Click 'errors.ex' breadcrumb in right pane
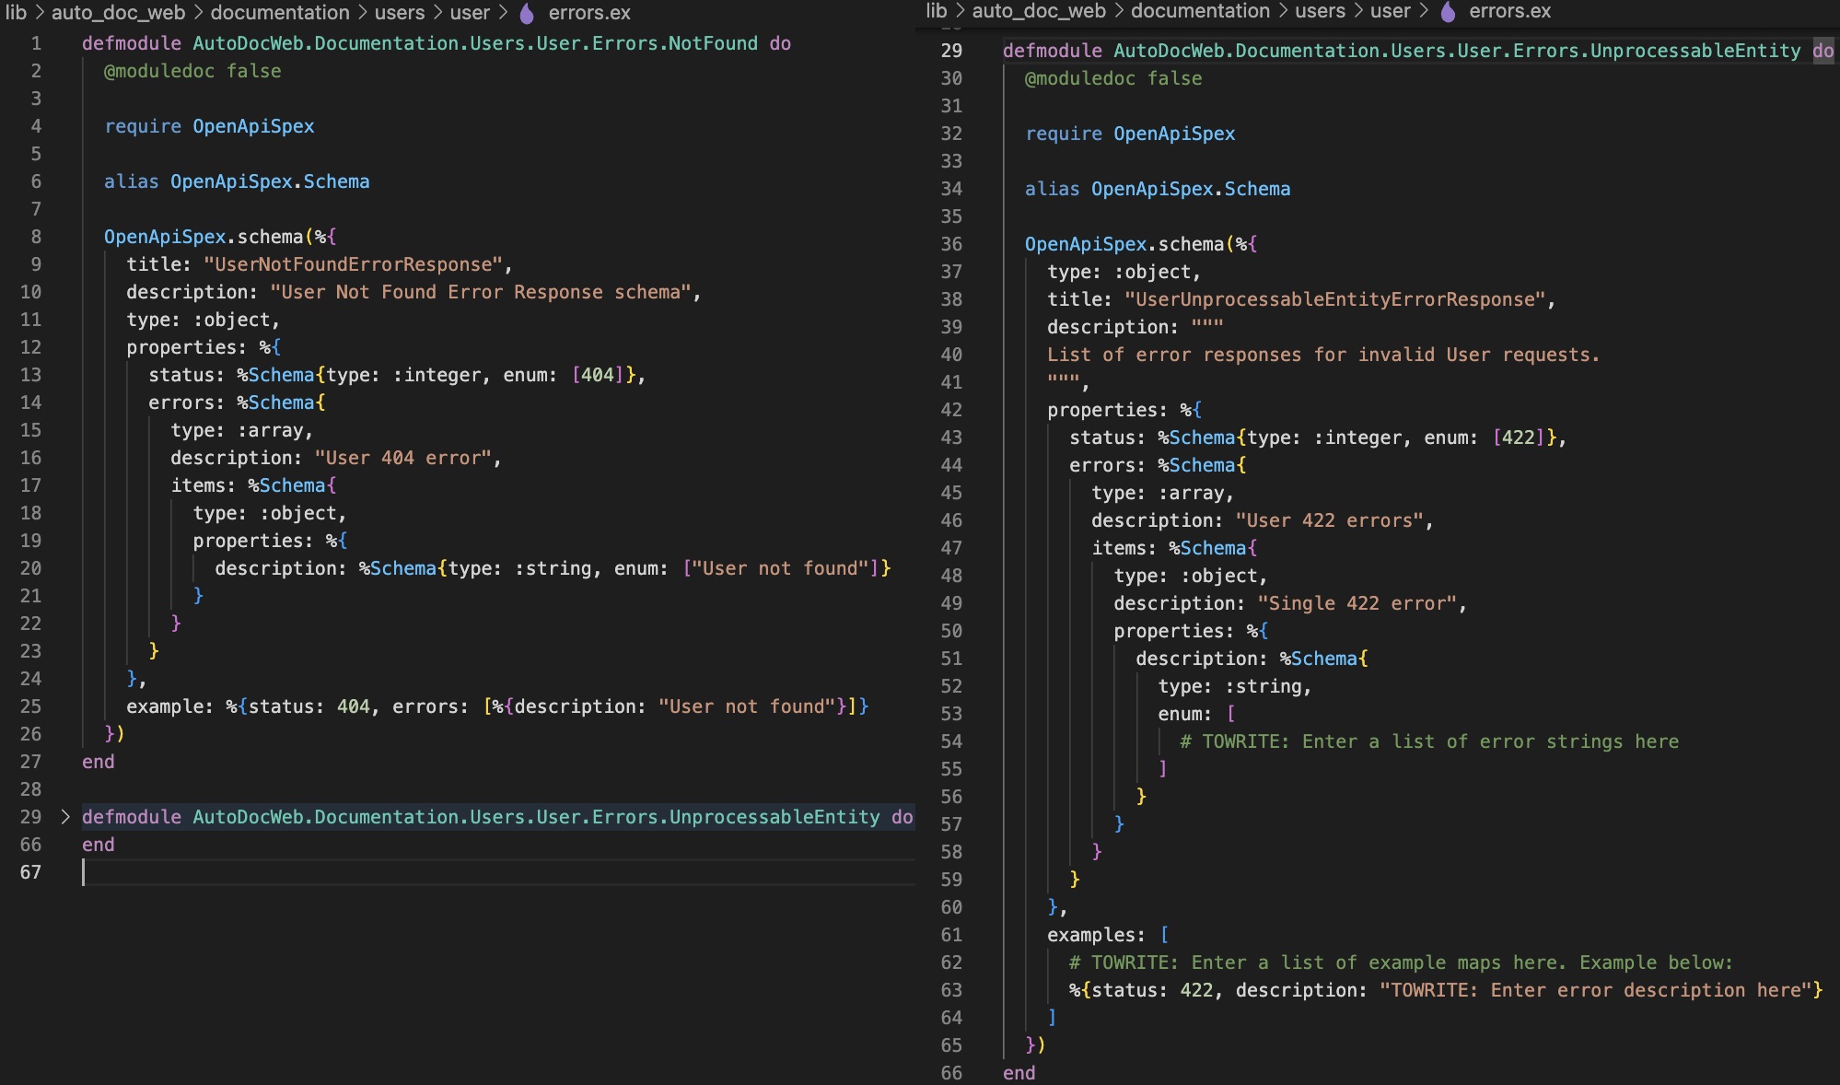Screen dimensions: 1840x1085 tap(1510, 11)
